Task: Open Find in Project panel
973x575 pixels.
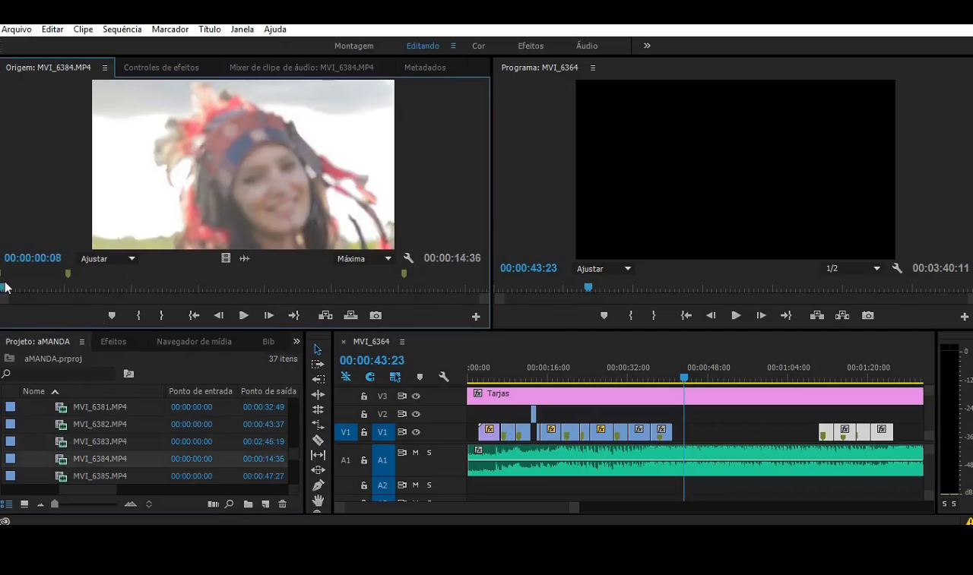Action: [x=229, y=504]
